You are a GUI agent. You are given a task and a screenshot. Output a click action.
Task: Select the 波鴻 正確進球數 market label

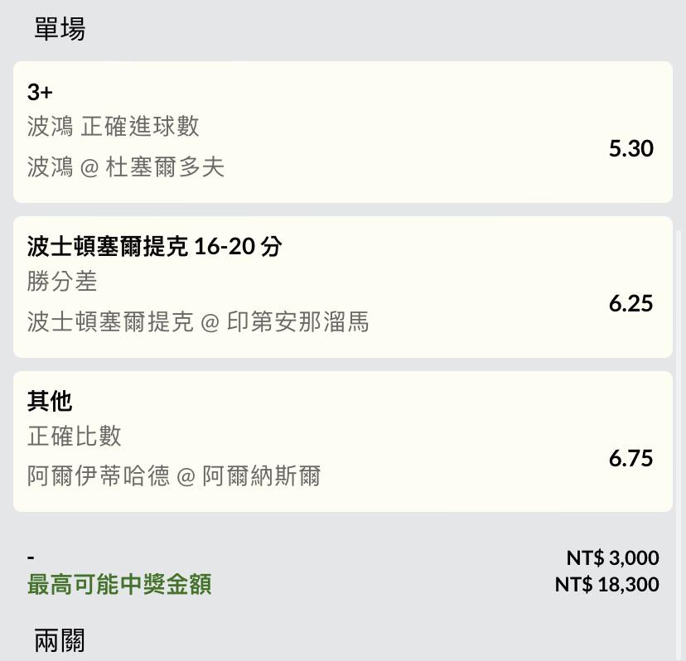tap(114, 127)
